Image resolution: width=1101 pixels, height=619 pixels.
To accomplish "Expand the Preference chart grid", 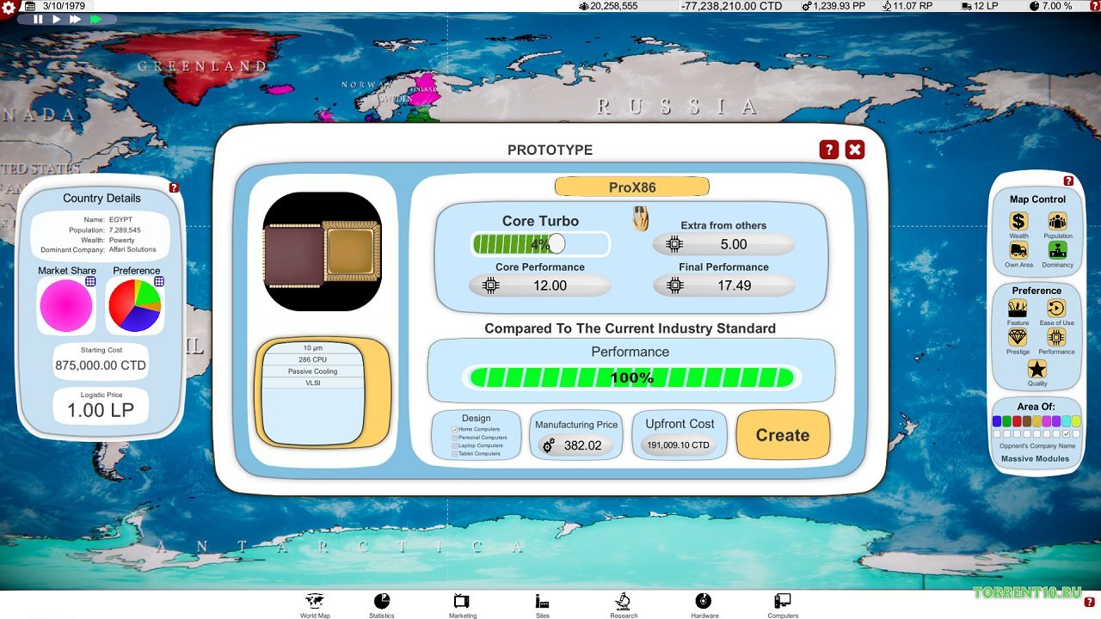I will 159,281.
